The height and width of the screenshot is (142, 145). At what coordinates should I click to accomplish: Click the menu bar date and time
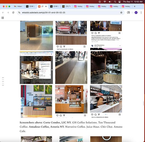tap(133, 2)
